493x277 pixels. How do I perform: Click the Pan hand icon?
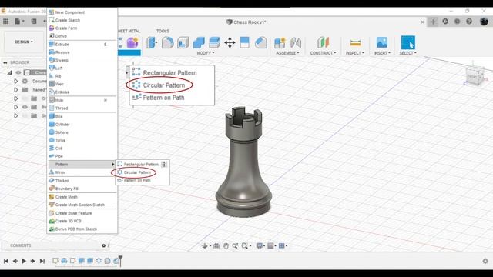point(226,246)
